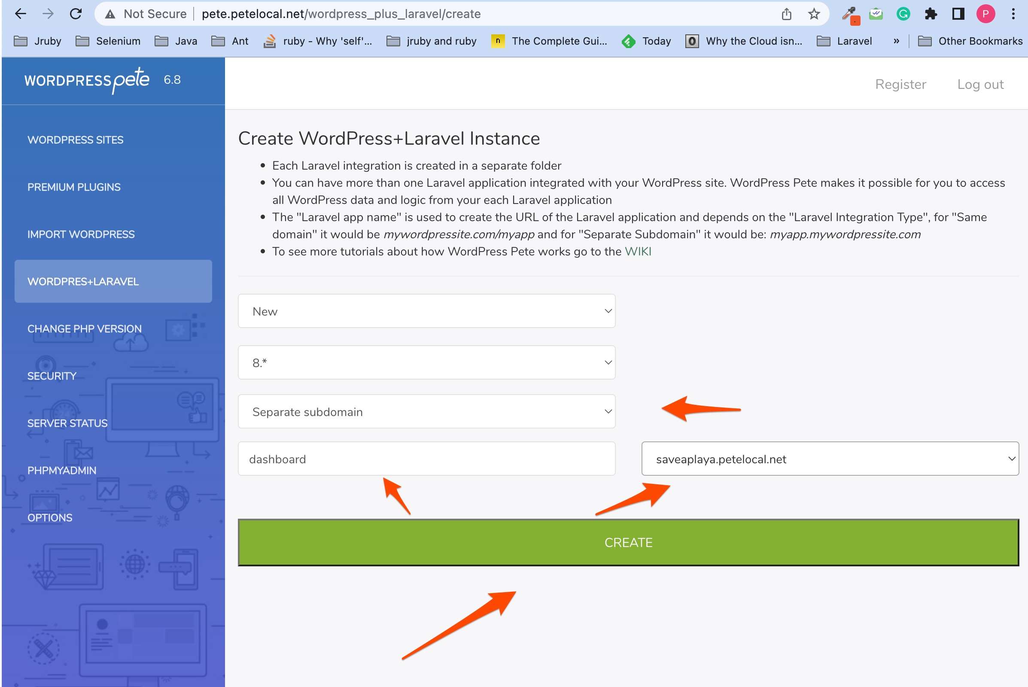The image size is (1028, 687).
Task: Open the New instance type dropdown
Action: coord(426,311)
